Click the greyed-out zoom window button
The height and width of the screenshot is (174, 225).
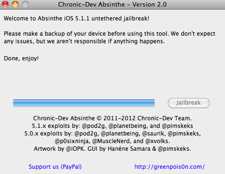coord(25,4)
